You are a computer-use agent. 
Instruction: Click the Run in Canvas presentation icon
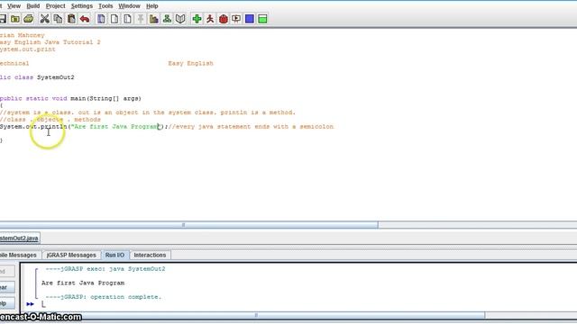point(236,19)
